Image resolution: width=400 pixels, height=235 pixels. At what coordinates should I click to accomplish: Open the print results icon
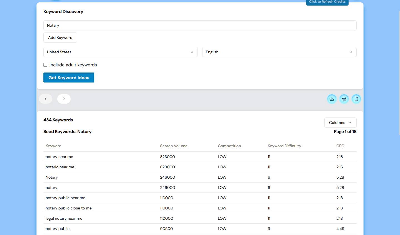344,99
